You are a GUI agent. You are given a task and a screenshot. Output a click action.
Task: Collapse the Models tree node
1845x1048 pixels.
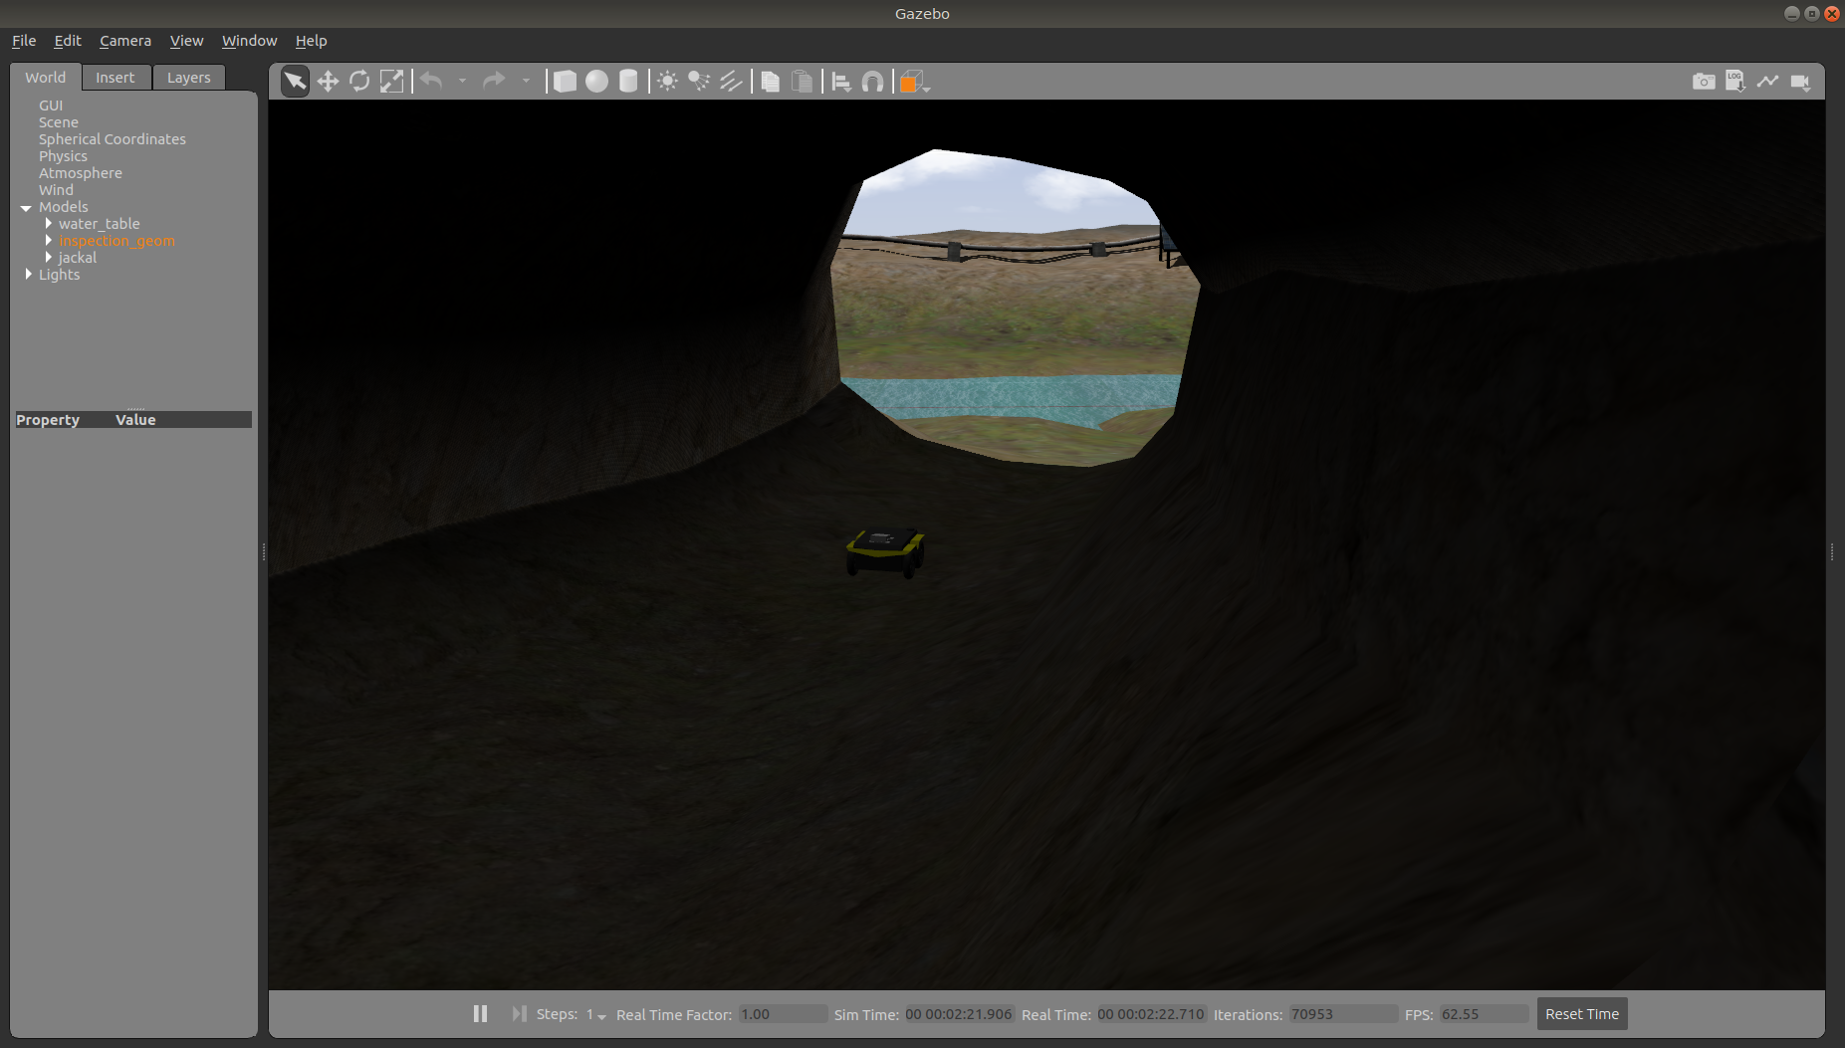[27, 207]
